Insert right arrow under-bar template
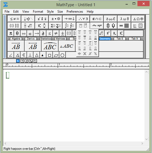 pos(80,48)
